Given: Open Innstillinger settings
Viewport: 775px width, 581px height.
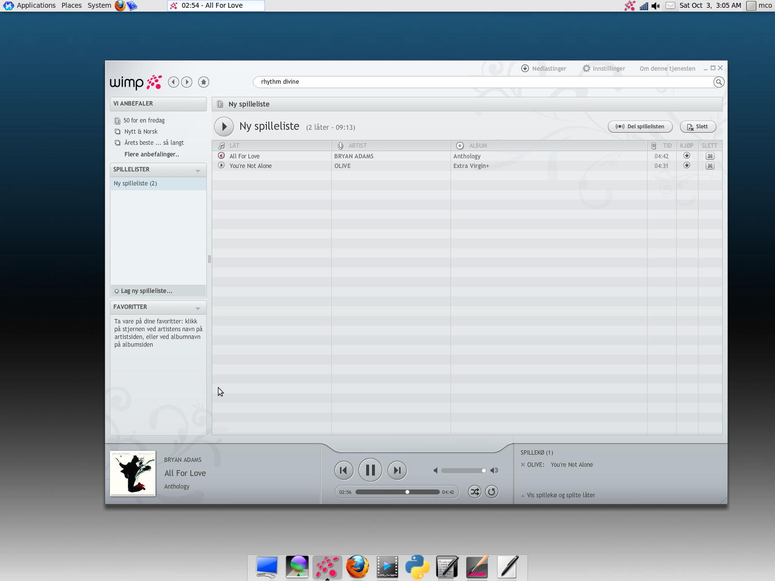Looking at the screenshot, I should [604, 69].
